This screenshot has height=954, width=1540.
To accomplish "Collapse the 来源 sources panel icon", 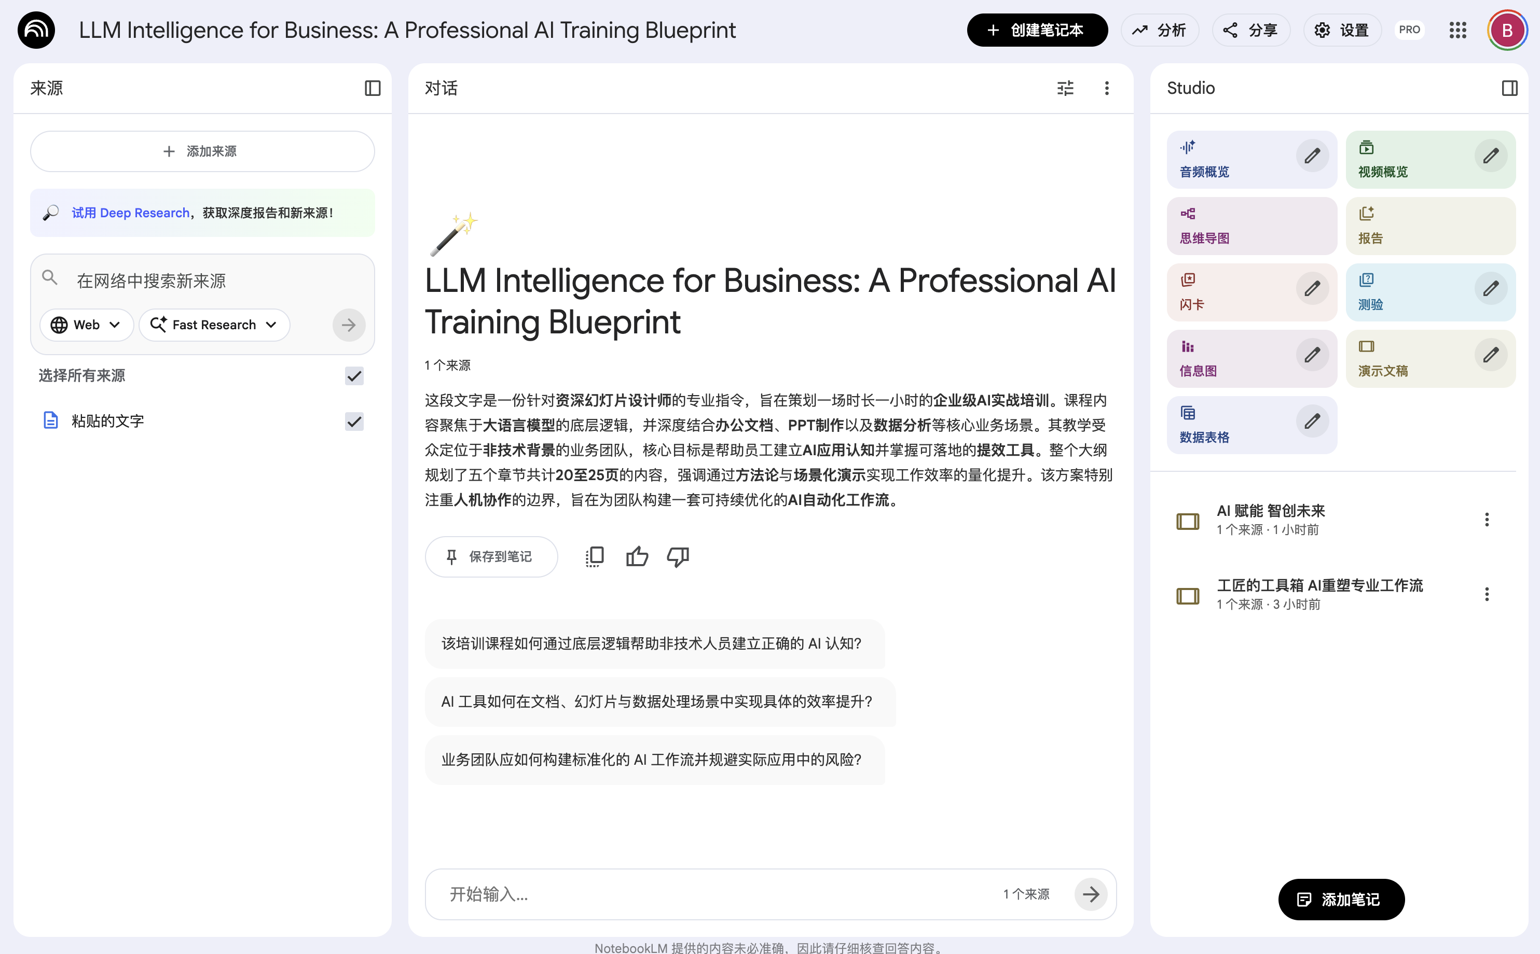I will click(373, 88).
